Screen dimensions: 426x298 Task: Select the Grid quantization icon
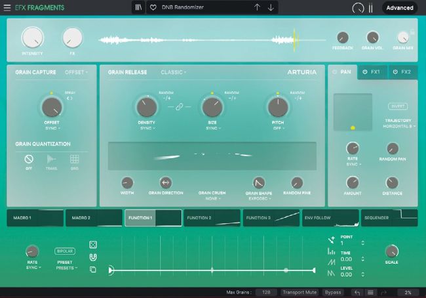tap(75, 160)
